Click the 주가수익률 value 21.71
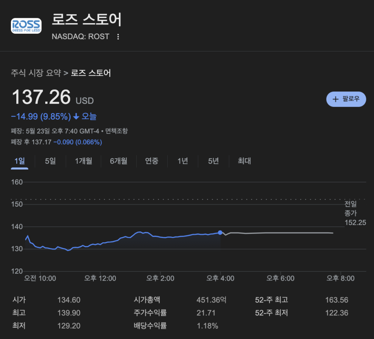Screen dimensions: 374x339 206,313
